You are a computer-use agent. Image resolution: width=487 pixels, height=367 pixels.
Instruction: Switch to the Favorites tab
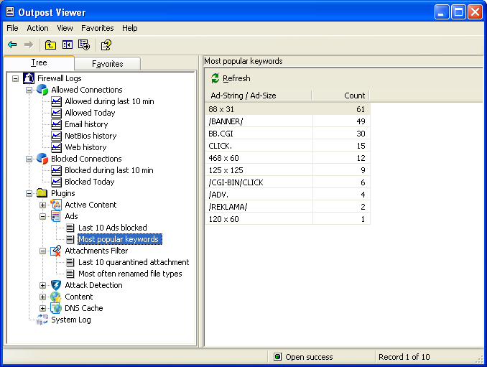click(107, 64)
